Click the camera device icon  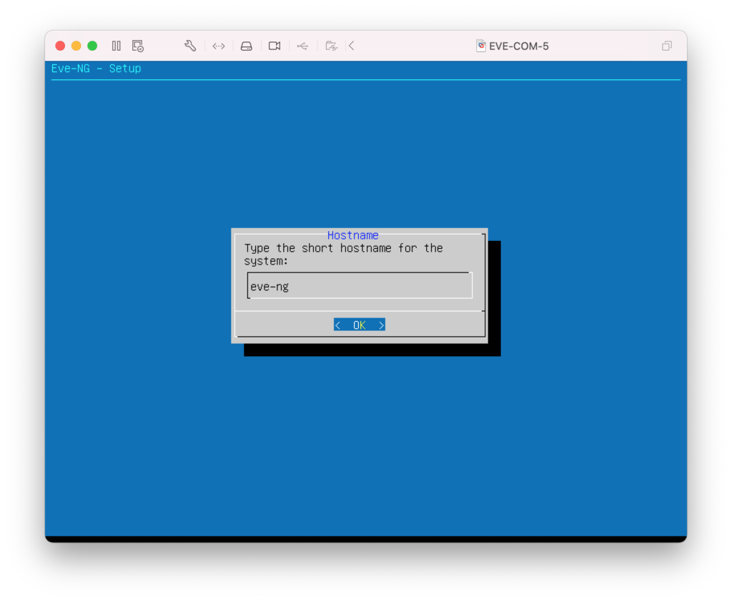click(274, 46)
